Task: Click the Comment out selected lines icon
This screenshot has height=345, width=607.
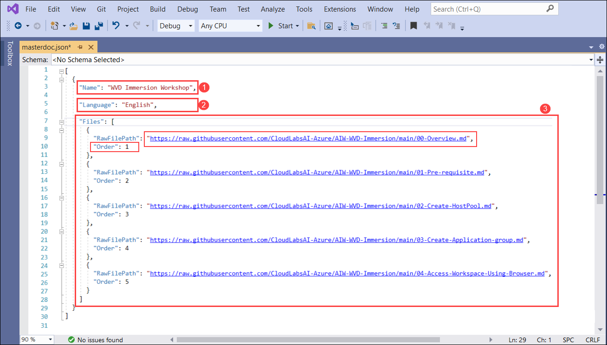Action: click(384, 26)
